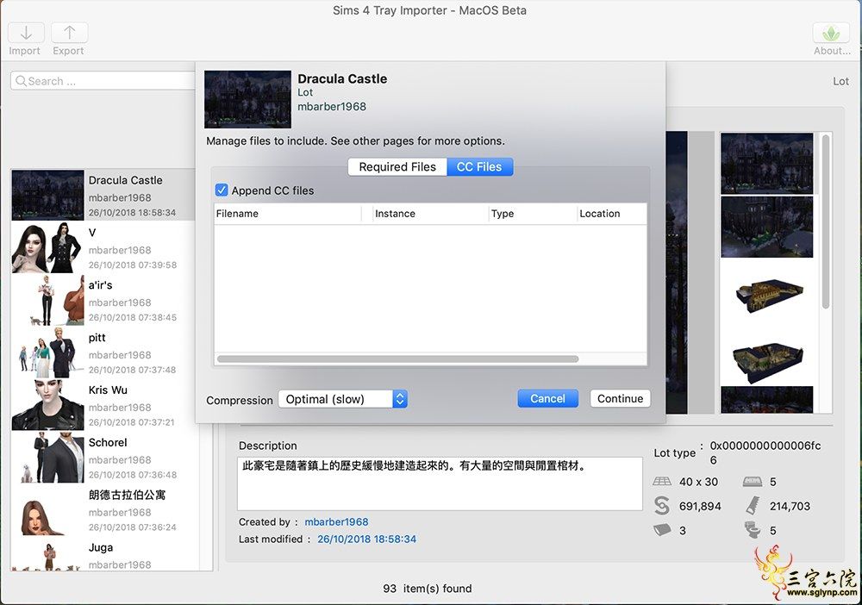Click the Lot type hex value
Screen dimensions: 862x605
765,452
